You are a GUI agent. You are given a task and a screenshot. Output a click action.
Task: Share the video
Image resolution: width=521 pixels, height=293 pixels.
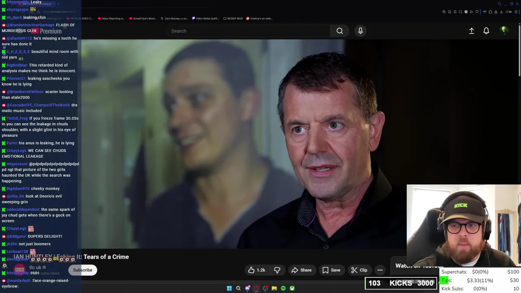click(x=301, y=270)
